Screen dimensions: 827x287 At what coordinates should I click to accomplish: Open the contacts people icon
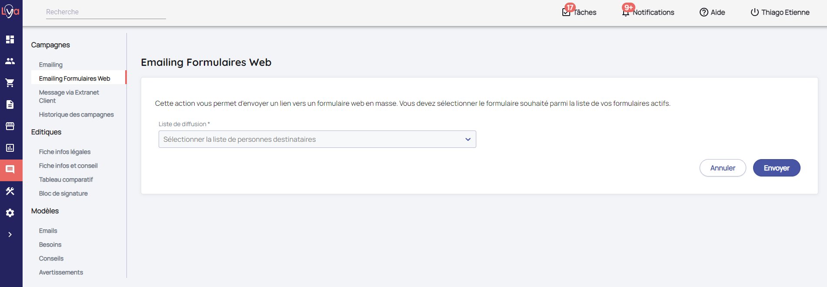pyautogui.click(x=10, y=61)
